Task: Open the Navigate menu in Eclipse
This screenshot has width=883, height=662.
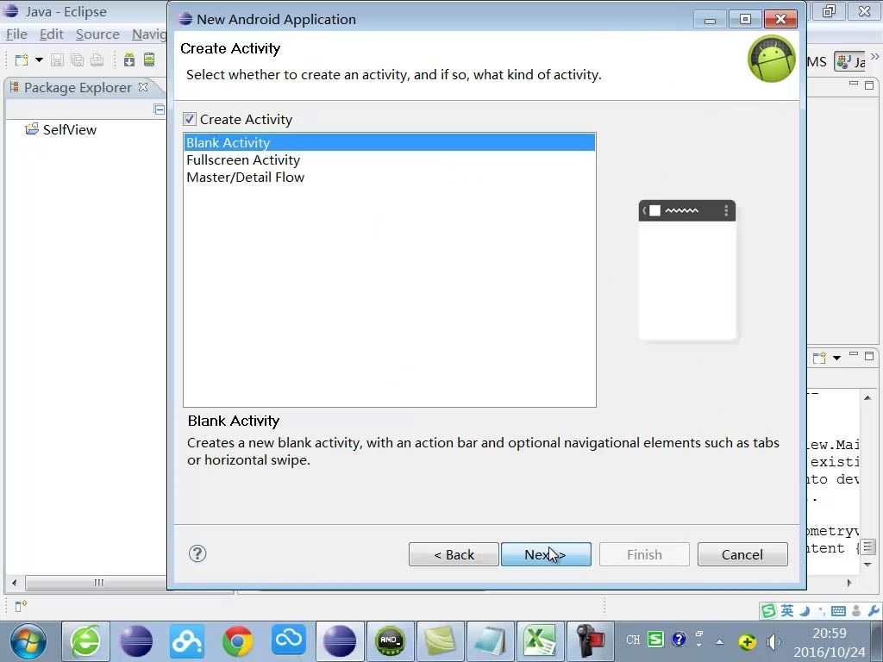Action: point(148,34)
